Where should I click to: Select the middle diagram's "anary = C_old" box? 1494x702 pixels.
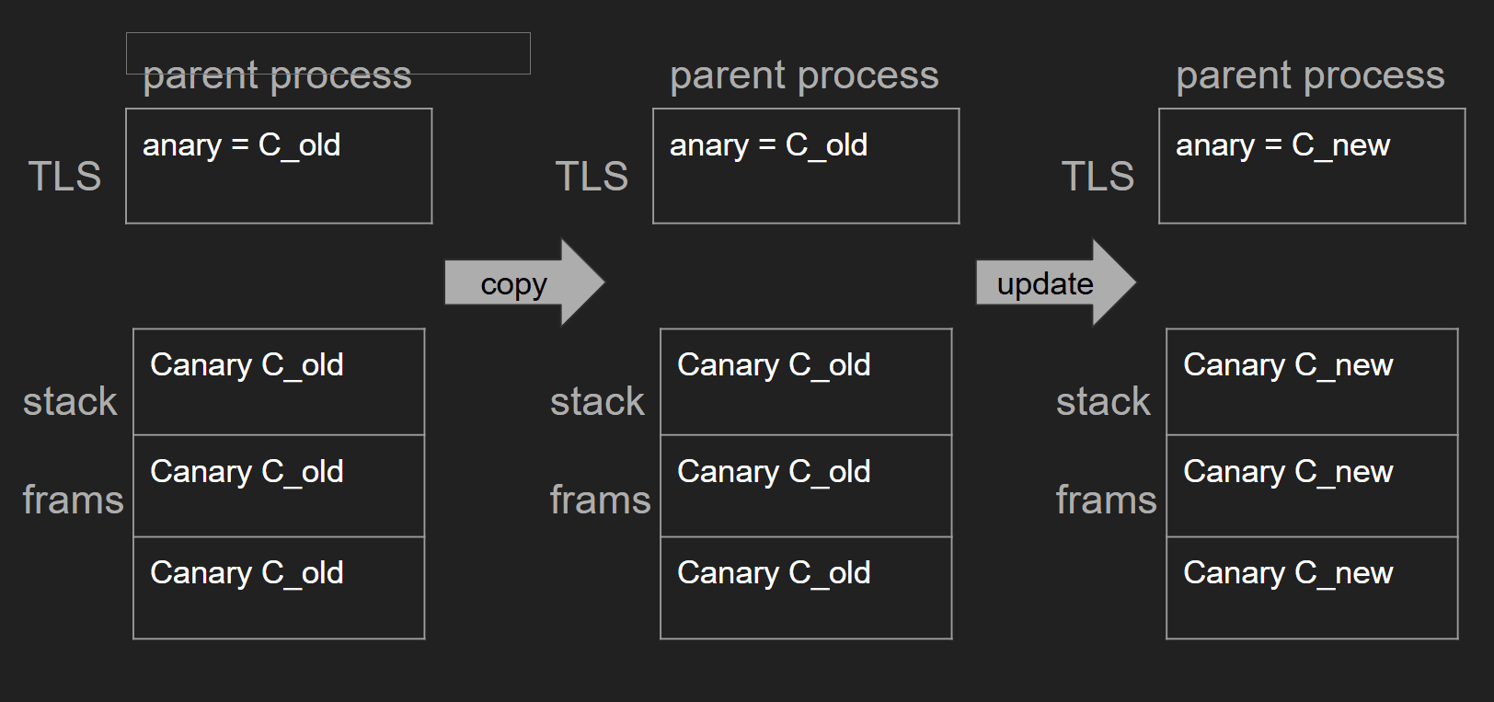806,167
